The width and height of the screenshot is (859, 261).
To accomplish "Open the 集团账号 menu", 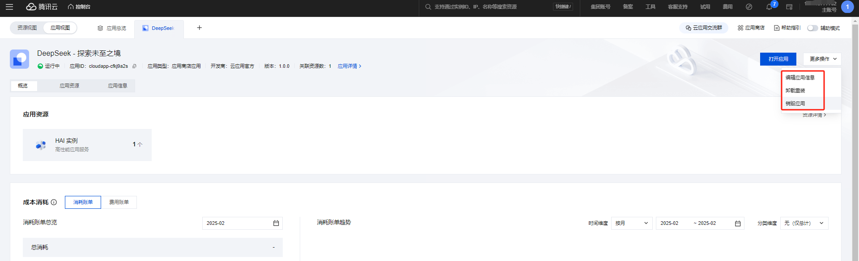I will [x=600, y=7].
